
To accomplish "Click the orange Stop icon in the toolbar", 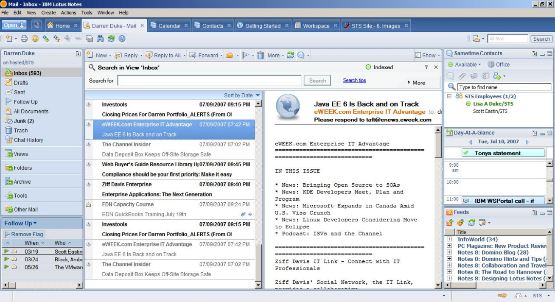I will tap(35, 39).
